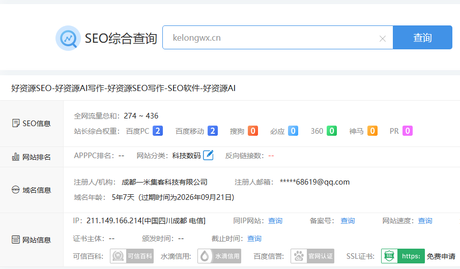
Task: Click the SEO综合查询 logo icon
Action: (68, 38)
